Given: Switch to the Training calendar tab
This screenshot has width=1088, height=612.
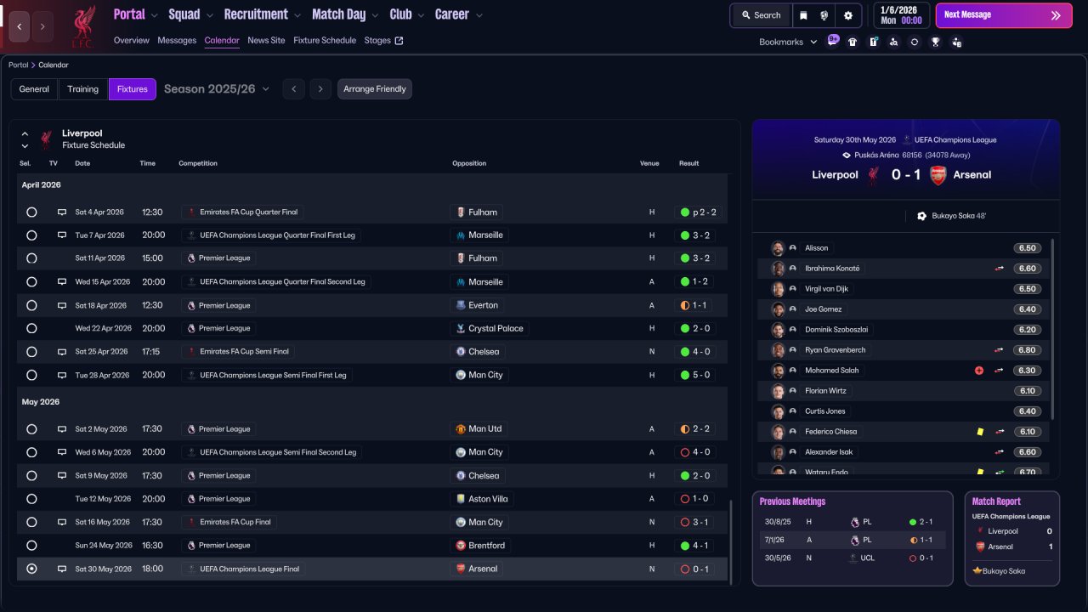Looking at the screenshot, I should coord(83,89).
